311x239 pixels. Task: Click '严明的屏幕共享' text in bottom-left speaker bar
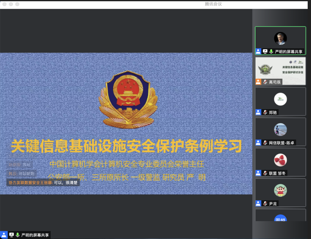35,235
